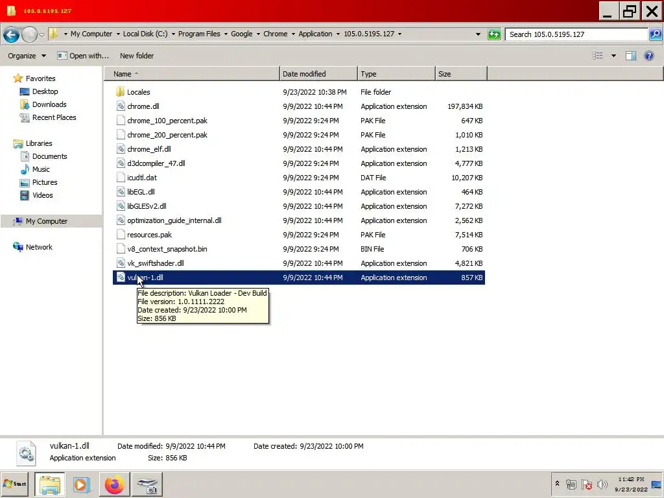Select chrome_elf.dll file icon

coord(121,149)
